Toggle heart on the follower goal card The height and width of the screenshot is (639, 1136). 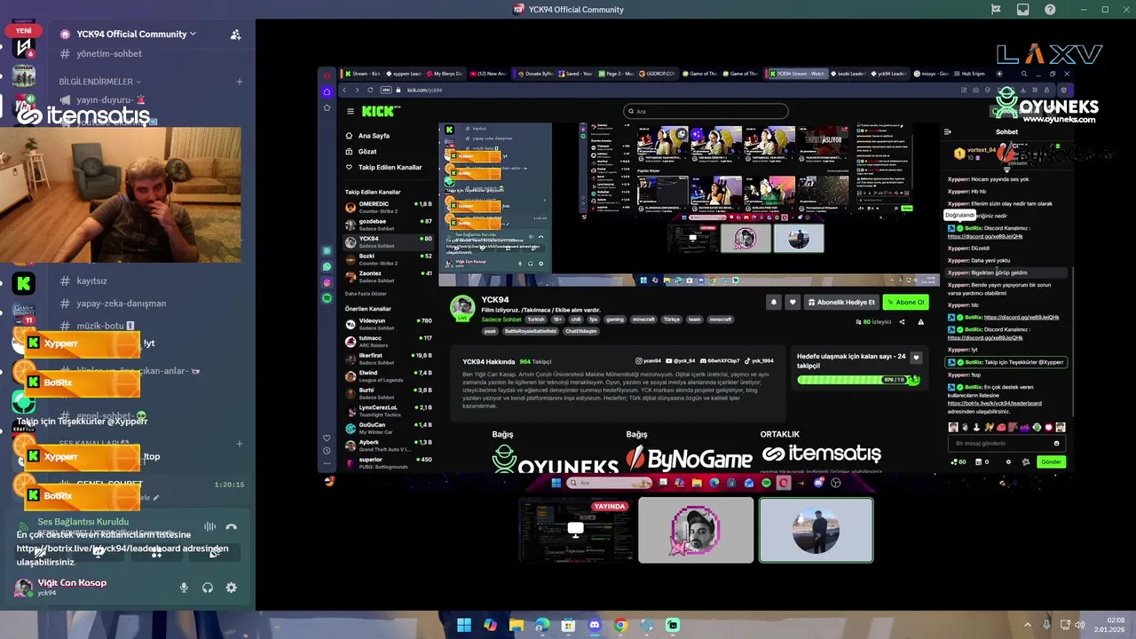(x=916, y=359)
